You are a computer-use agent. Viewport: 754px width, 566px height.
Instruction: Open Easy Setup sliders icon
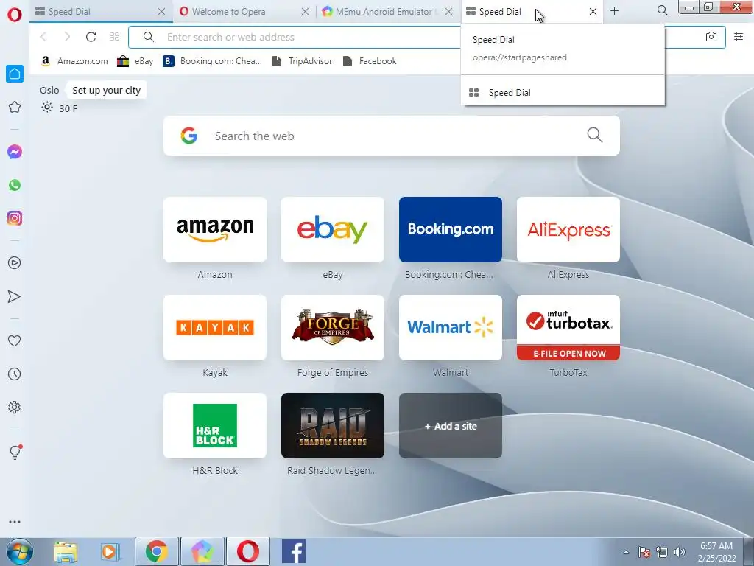coord(739,37)
